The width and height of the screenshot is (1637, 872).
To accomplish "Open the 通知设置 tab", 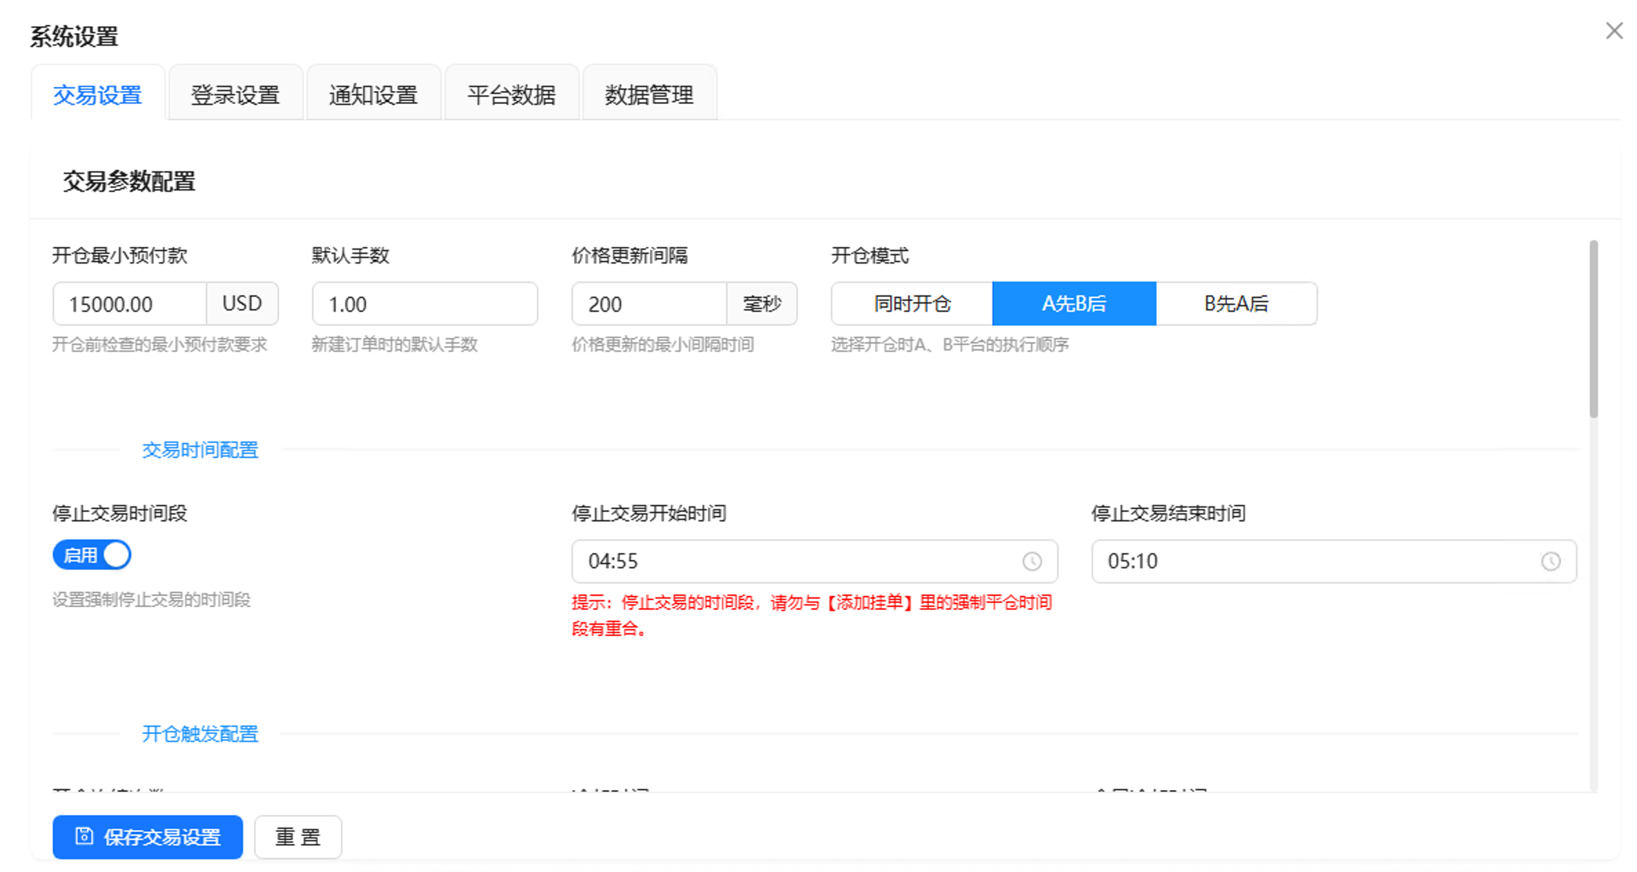I will [x=373, y=95].
